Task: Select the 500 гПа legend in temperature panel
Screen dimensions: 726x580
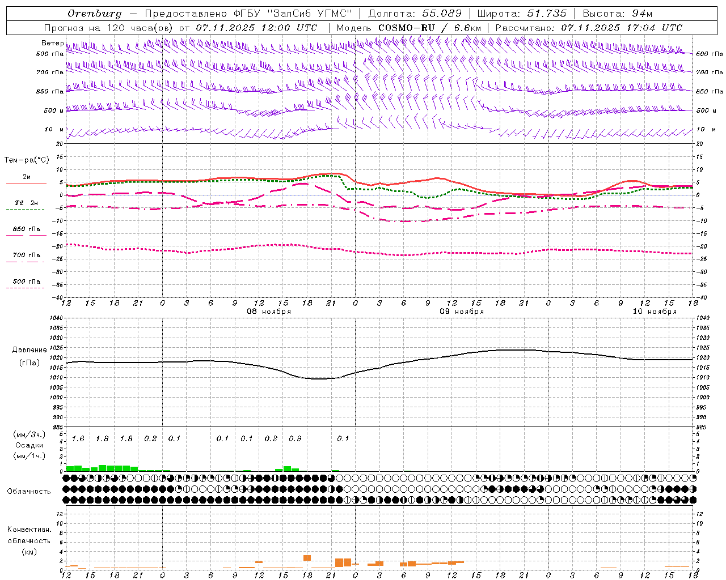Action: pos(26,283)
